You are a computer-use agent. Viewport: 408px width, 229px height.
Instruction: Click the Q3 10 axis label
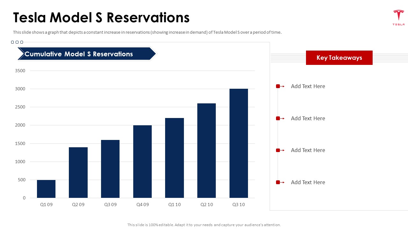239,205
